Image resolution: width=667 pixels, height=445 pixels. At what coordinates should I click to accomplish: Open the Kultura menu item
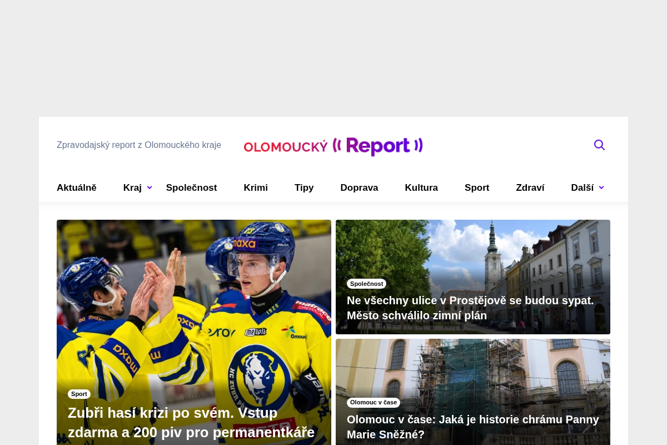click(421, 187)
